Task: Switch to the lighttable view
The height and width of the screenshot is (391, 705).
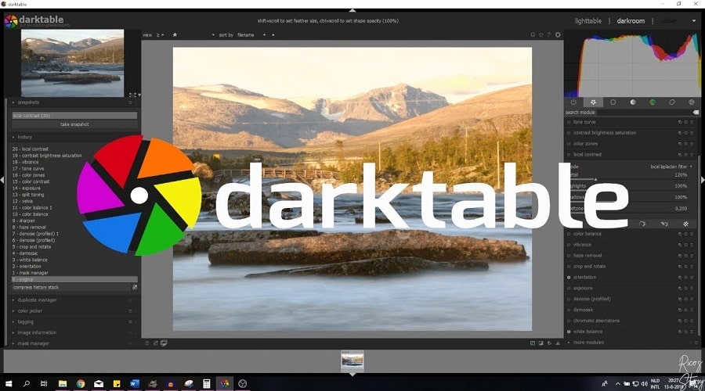Action: (x=587, y=20)
